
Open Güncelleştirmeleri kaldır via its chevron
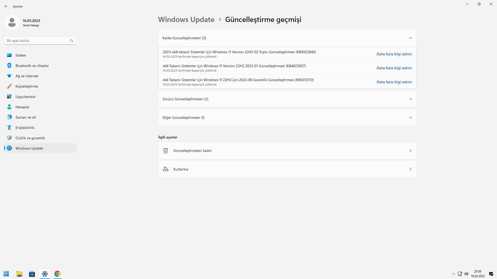click(411, 151)
